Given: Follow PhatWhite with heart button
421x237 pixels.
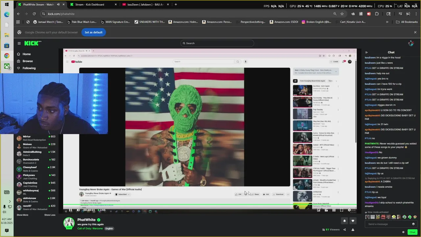Looking at the screenshot, I should coord(353,221).
